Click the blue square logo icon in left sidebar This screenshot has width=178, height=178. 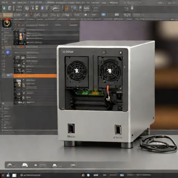pos(8,52)
